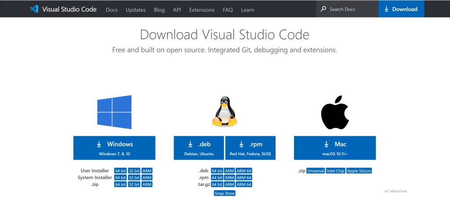This screenshot has width=450, height=214.
Task: Download the Windows installer
Action: [x=114, y=148]
